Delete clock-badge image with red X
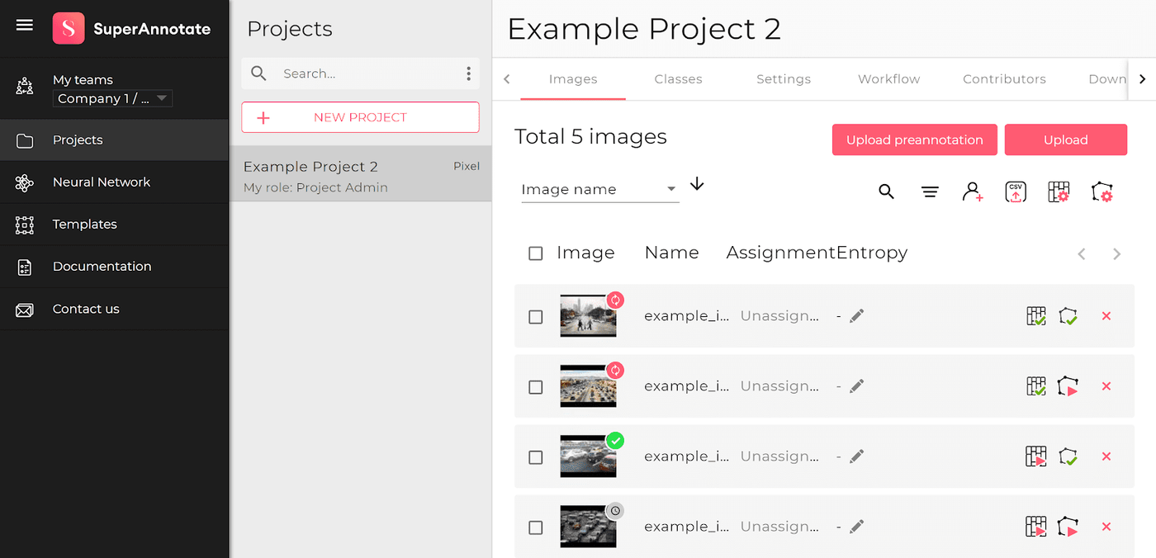1156x558 pixels. (x=1106, y=527)
